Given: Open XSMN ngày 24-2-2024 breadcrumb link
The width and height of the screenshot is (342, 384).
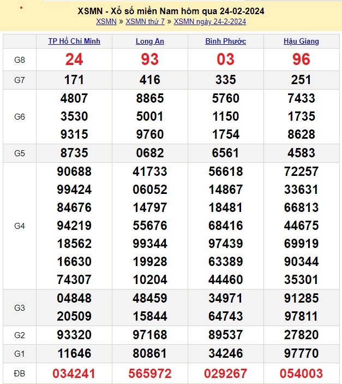Looking at the screenshot, I should (209, 22).
